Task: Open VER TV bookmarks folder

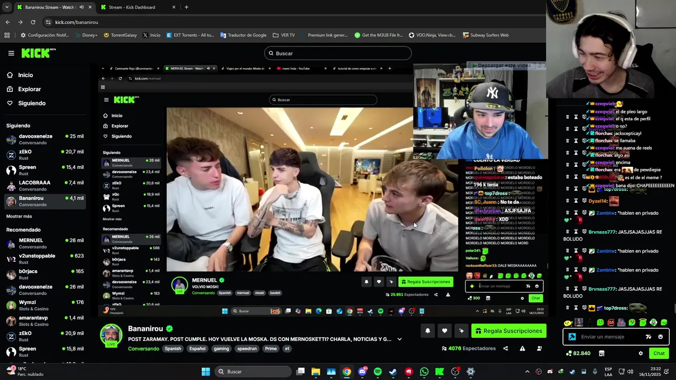Action: [284, 35]
